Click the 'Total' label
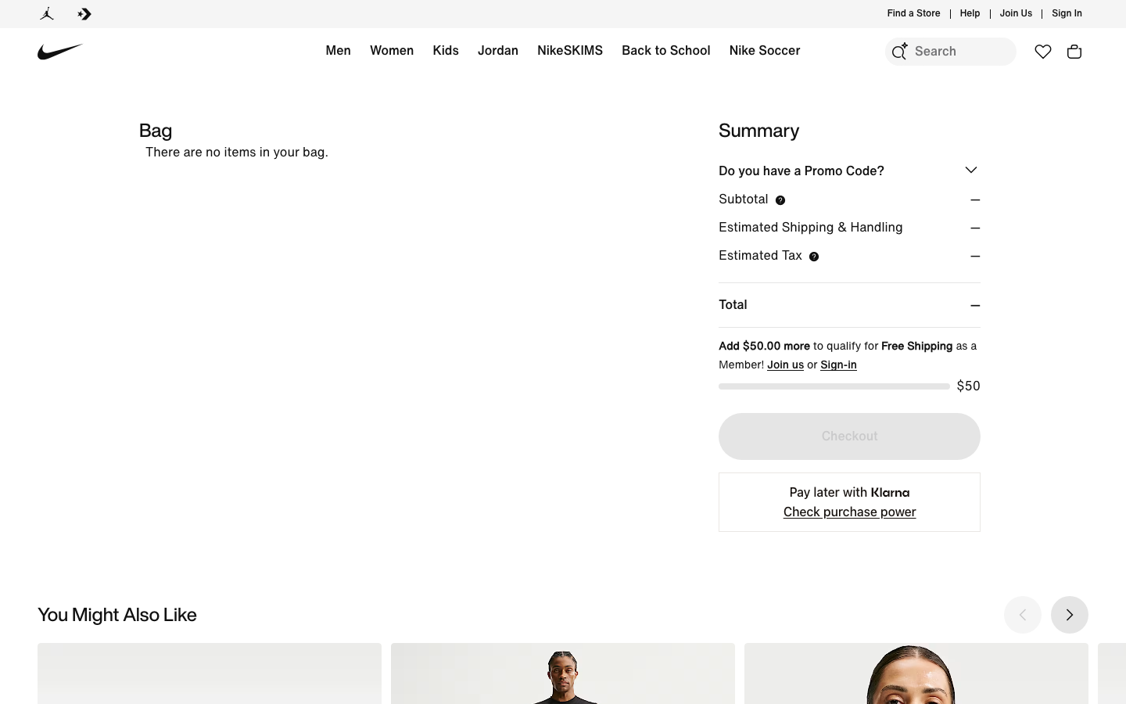Image resolution: width=1126 pixels, height=704 pixels. click(733, 304)
